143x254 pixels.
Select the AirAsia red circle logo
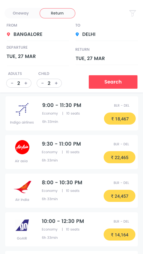[x=22, y=147]
